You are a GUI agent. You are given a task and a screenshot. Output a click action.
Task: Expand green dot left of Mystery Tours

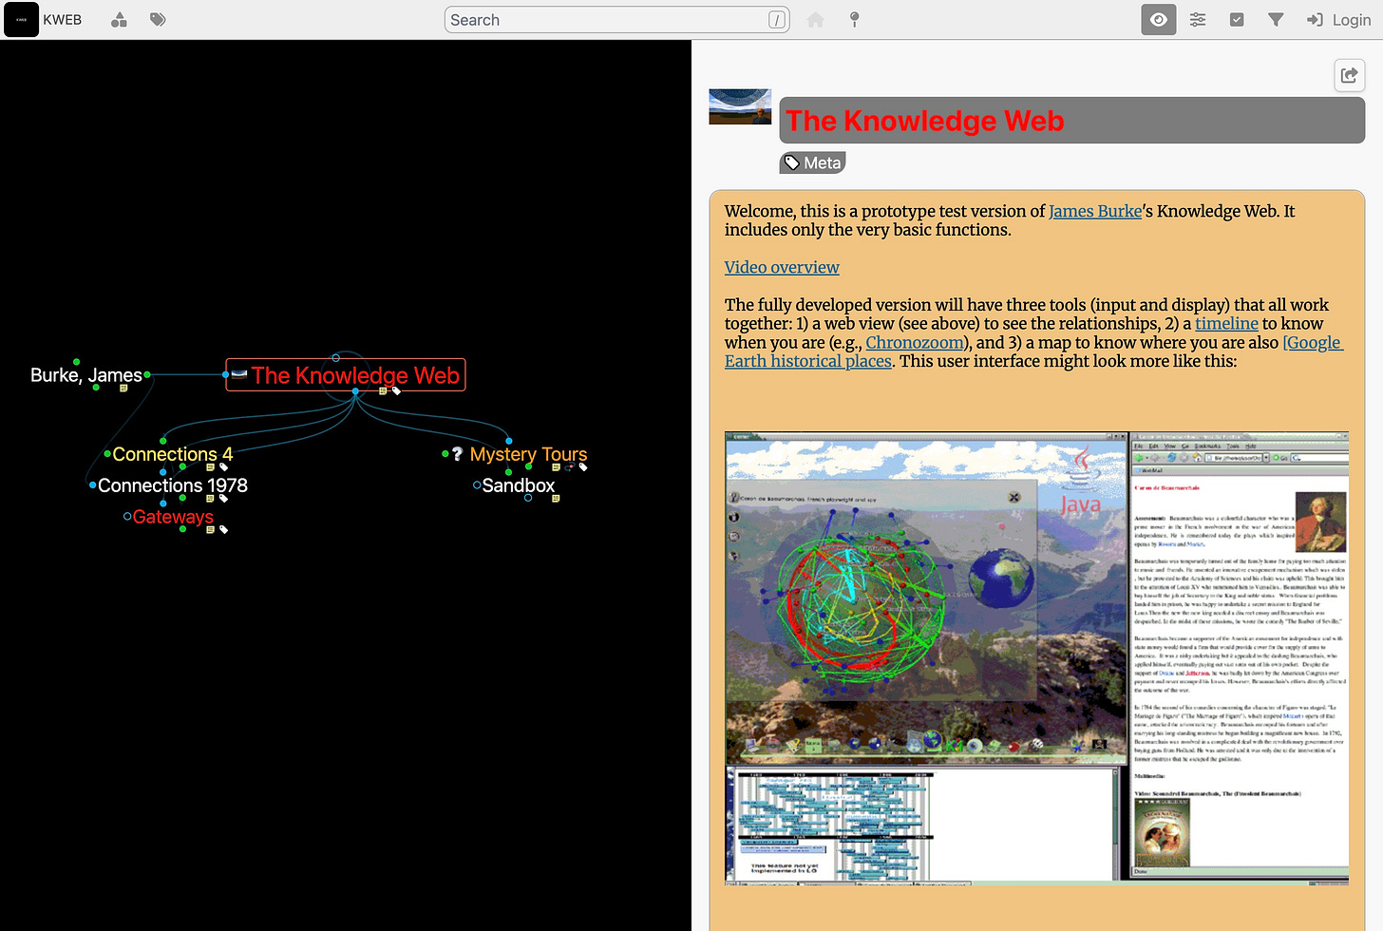(445, 454)
